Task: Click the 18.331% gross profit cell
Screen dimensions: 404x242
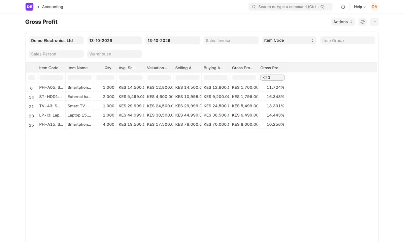Action: tap(272, 106)
